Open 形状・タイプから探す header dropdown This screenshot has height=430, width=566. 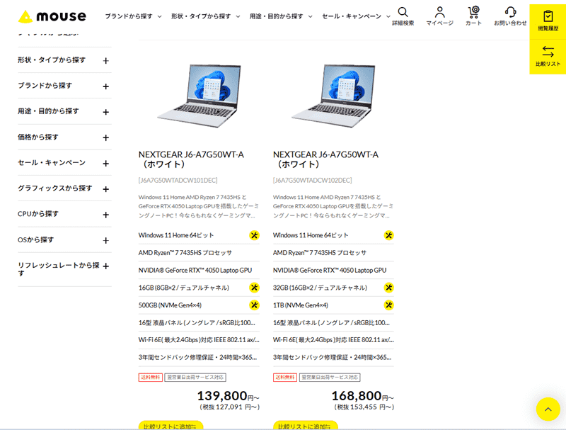point(205,16)
